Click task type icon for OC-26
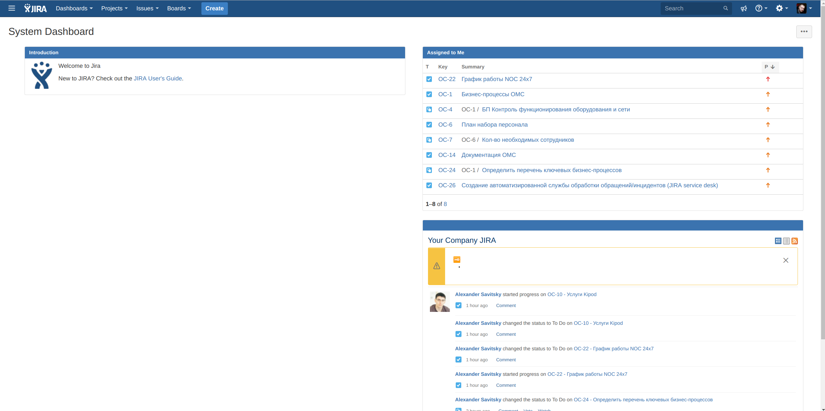 (x=429, y=185)
